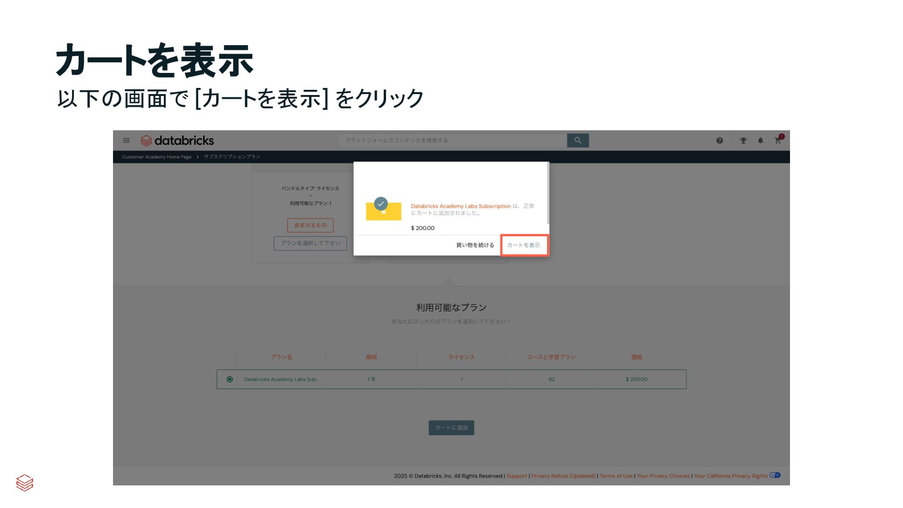Screen dimensions: 903x508
Task: Open Your California Privacy Rights link
Action: pyautogui.click(x=731, y=476)
